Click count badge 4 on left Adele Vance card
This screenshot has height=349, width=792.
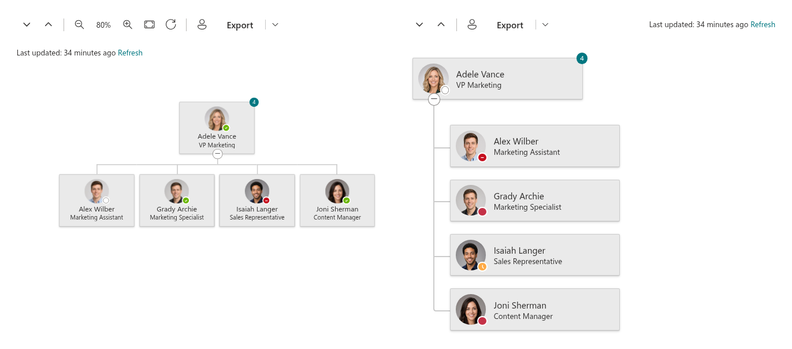[x=254, y=102]
